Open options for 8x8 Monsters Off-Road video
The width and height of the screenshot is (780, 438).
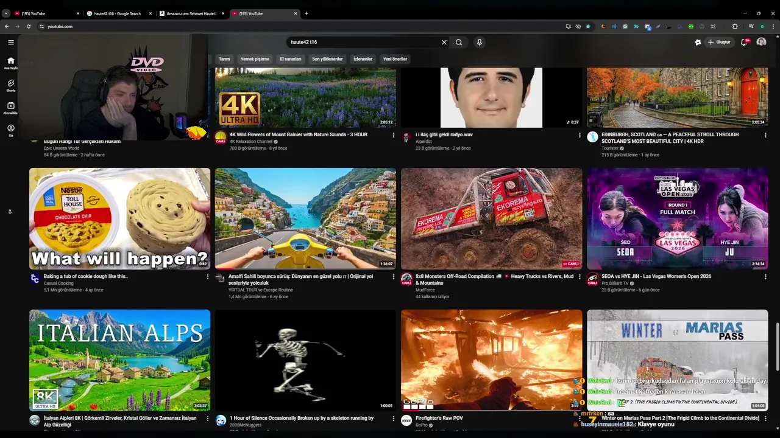click(579, 277)
